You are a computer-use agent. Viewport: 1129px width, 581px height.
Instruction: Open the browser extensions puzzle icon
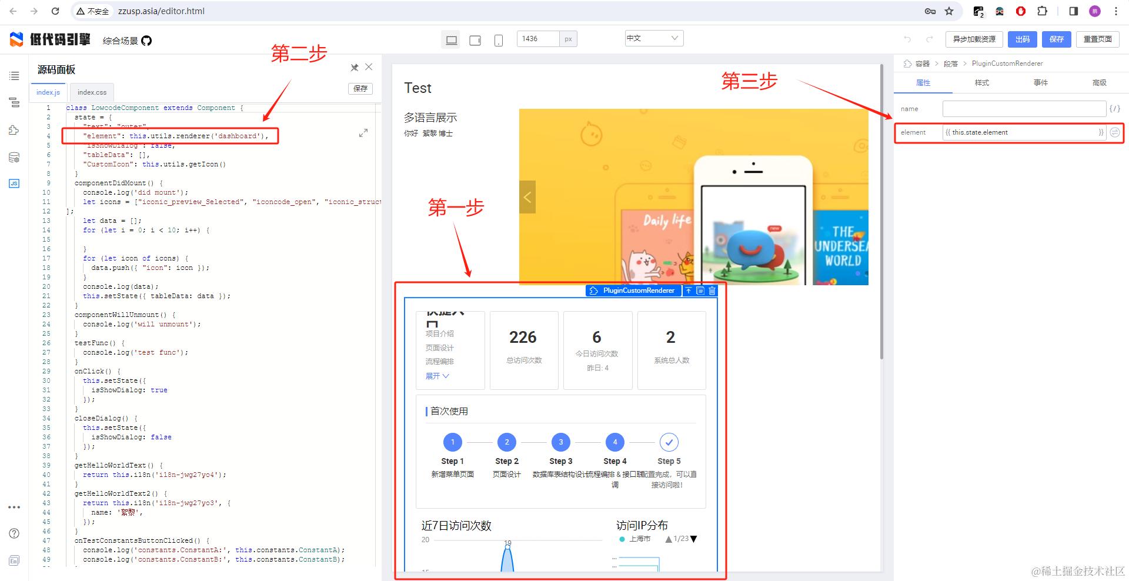coord(1042,11)
